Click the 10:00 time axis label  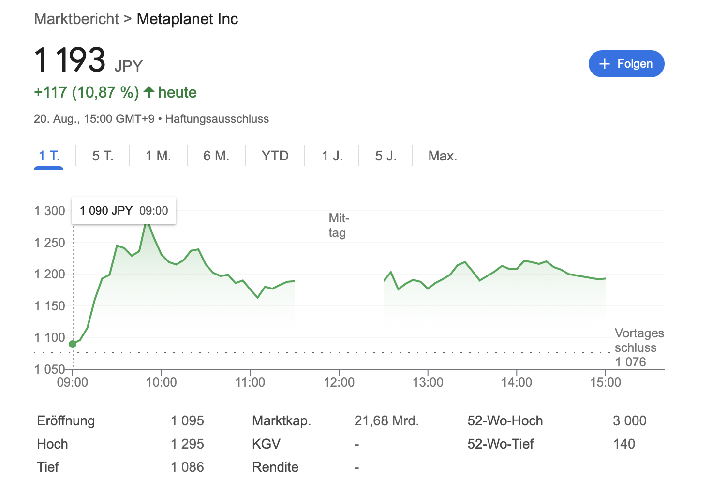pyautogui.click(x=162, y=382)
